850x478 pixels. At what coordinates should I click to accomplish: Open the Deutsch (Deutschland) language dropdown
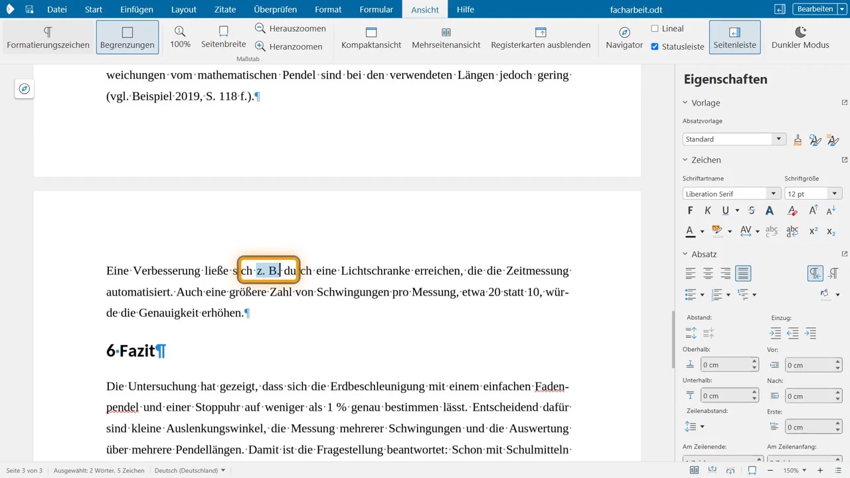point(190,471)
